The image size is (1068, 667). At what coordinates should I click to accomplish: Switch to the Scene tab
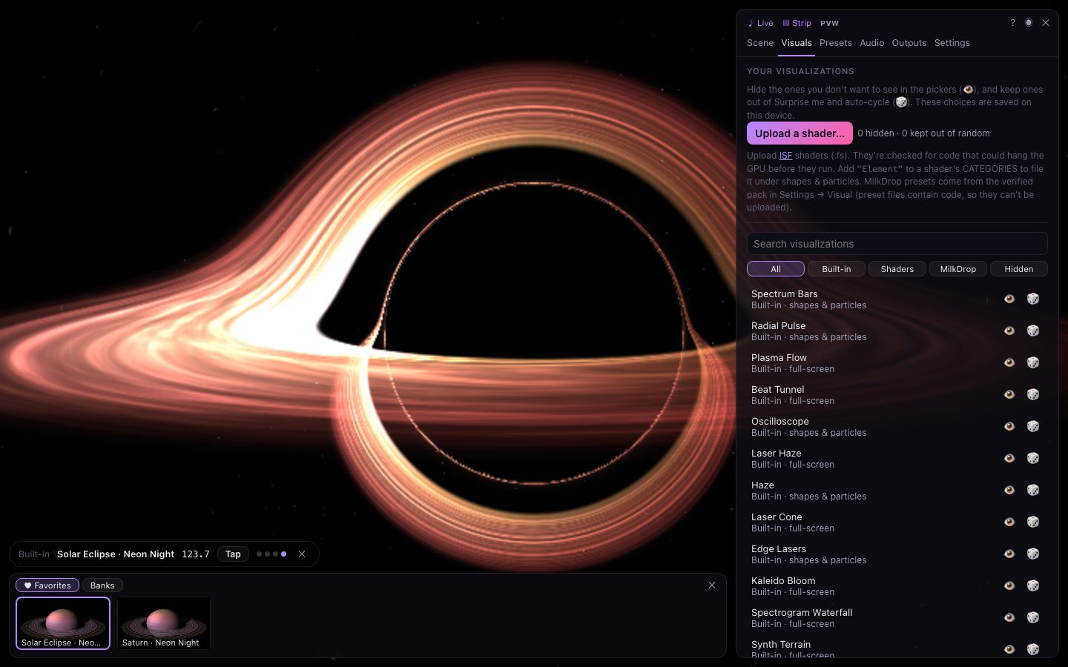[x=760, y=43]
